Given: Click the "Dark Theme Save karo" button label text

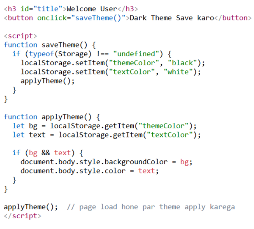Looking at the screenshot, I should 172,18.
